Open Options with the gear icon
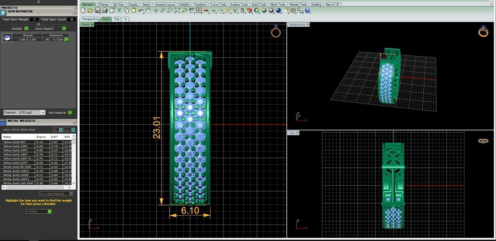The image size is (496, 241). coord(293,10)
